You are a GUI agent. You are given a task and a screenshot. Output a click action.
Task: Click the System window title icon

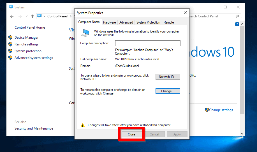pyautogui.click(x=11, y=7)
